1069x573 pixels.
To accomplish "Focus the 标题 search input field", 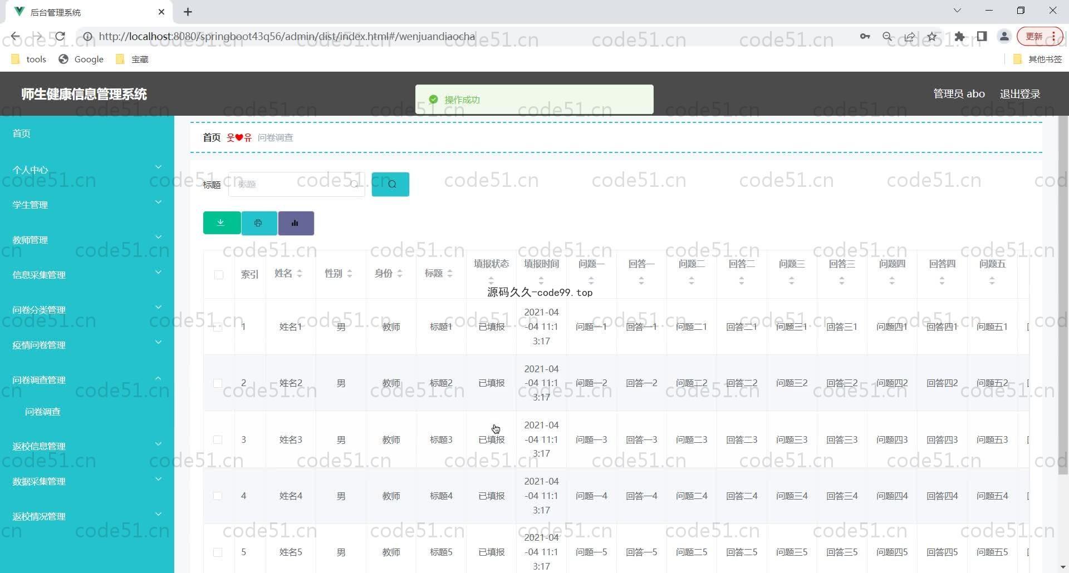I will tap(296, 184).
